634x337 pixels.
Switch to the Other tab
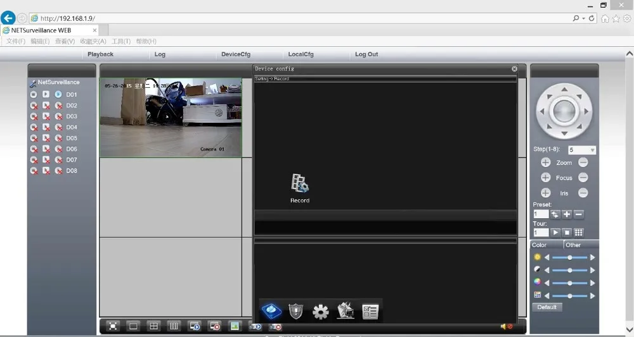[581, 245]
